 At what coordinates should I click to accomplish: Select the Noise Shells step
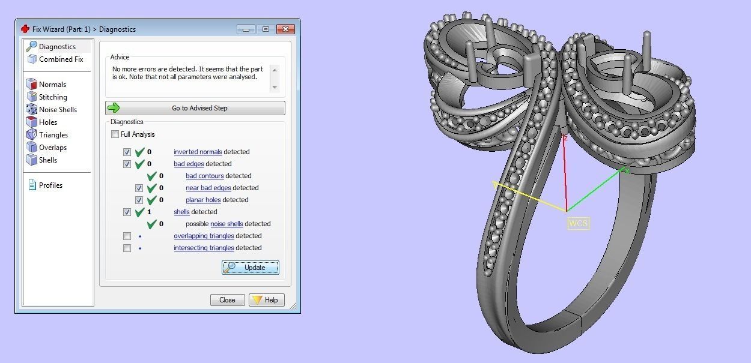tap(58, 109)
